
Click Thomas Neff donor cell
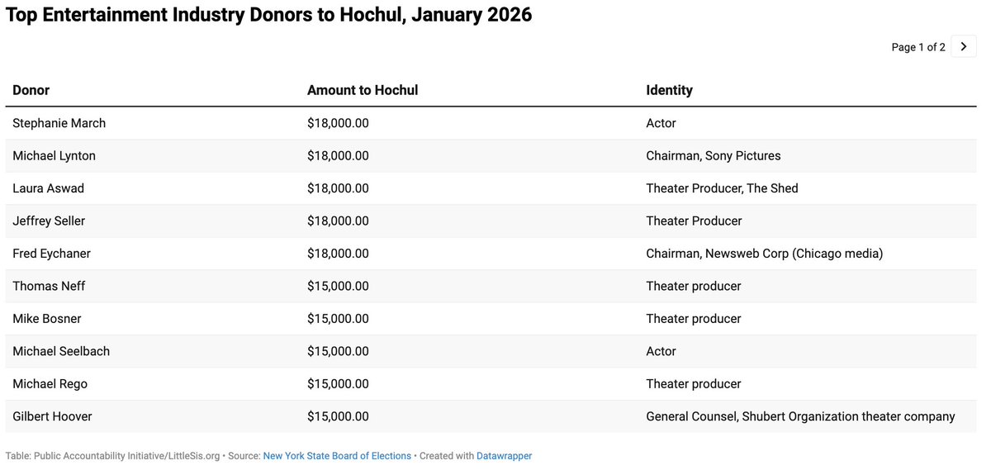pos(49,286)
